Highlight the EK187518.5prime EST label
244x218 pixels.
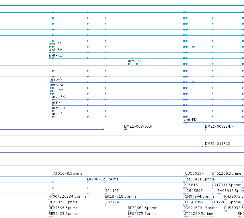[121, 196]
